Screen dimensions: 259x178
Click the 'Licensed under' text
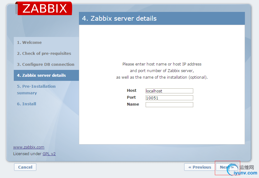(x=27, y=154)
